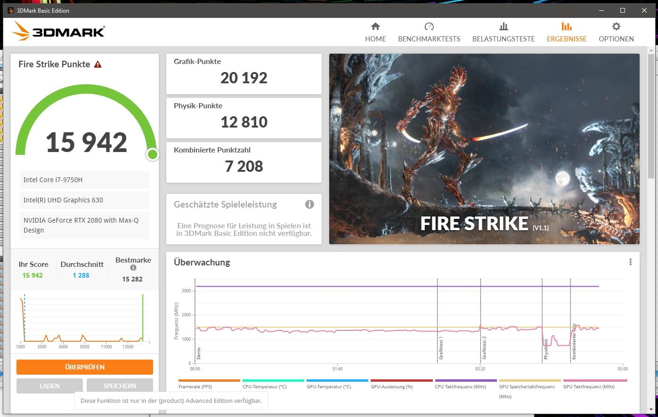Screen dimensions: 658x417
Task: Click Ihr Score value 15 942
Action: pos(32,275)
